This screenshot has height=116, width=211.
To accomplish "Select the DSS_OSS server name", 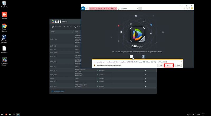I will click(x=54, y=75).
